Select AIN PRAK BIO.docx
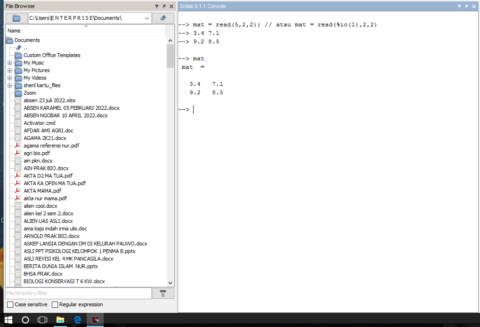This screenshot has height=327, width=480. [x=46, y=168]
